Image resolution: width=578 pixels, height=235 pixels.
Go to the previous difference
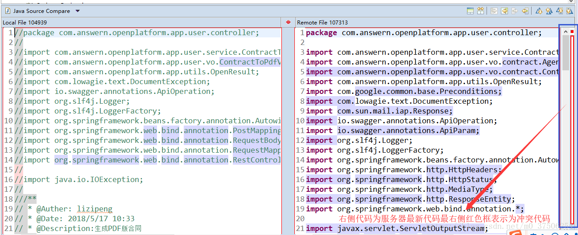[x=549, y=11]
